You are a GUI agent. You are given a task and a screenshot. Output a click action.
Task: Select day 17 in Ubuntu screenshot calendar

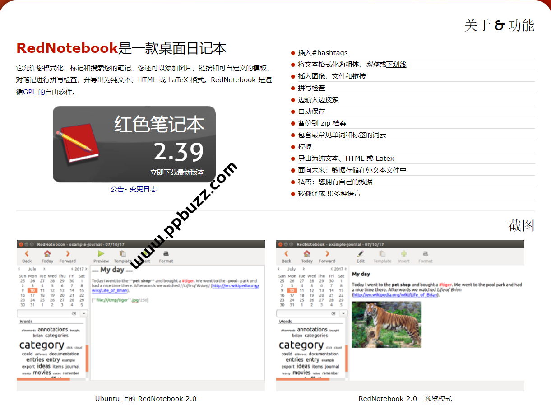tap(32, 295)
